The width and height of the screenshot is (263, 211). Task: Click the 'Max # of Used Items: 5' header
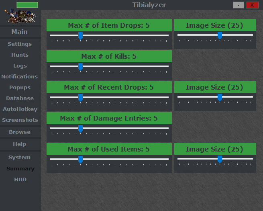(x=109, y=149)
